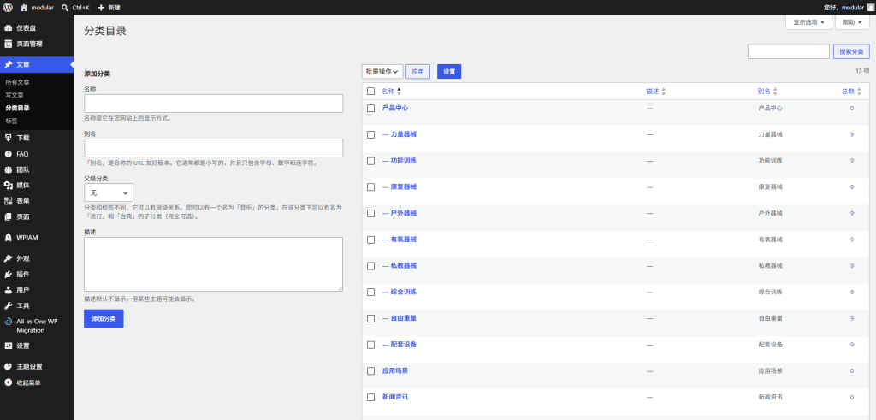Select the 功能训练 row checkbox
876x420 pixels.
tap(371, 161)
